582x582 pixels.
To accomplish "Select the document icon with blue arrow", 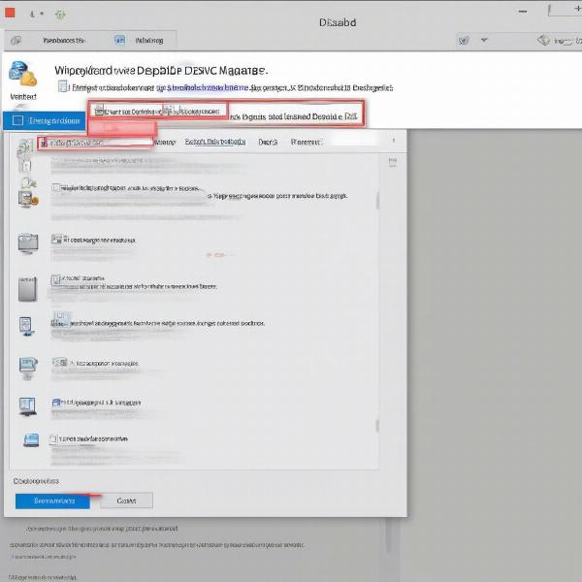I will pos(26,327).
